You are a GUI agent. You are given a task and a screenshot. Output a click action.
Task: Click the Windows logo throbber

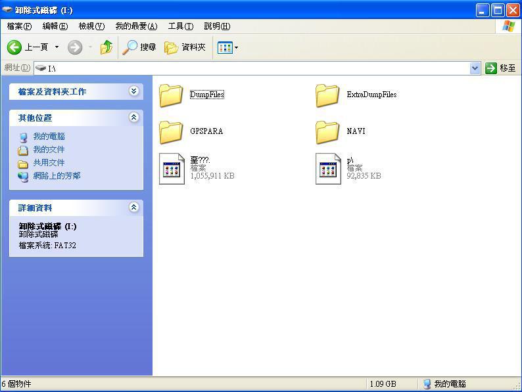[508, 26]
